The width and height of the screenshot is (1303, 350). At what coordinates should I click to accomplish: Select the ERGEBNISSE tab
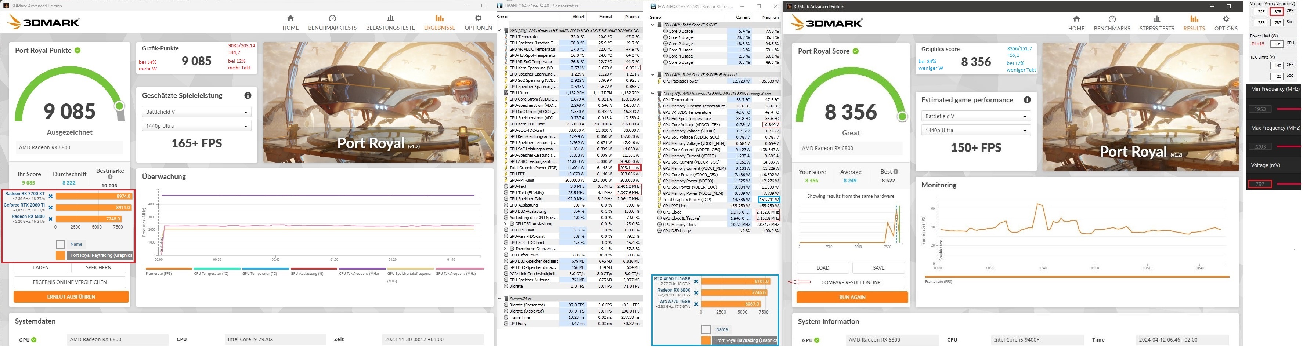tap(439, 23)
